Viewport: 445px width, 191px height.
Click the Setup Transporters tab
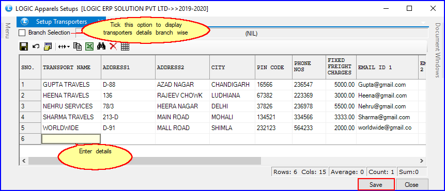click(62, 22)
